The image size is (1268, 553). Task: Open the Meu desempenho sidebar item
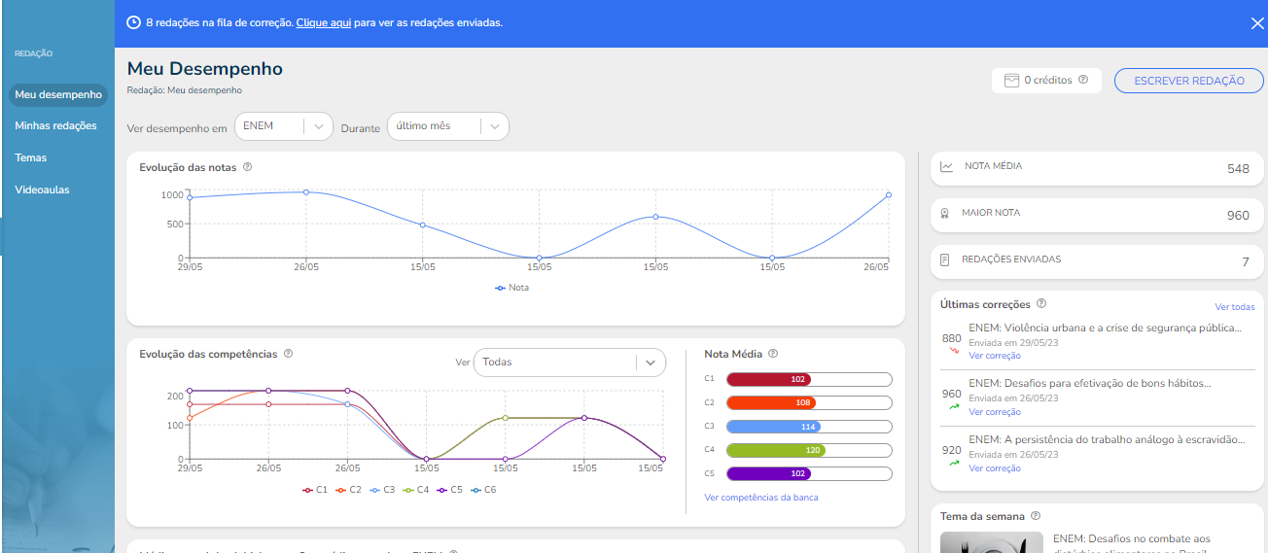pyautogui.click(x=58, y=95)
